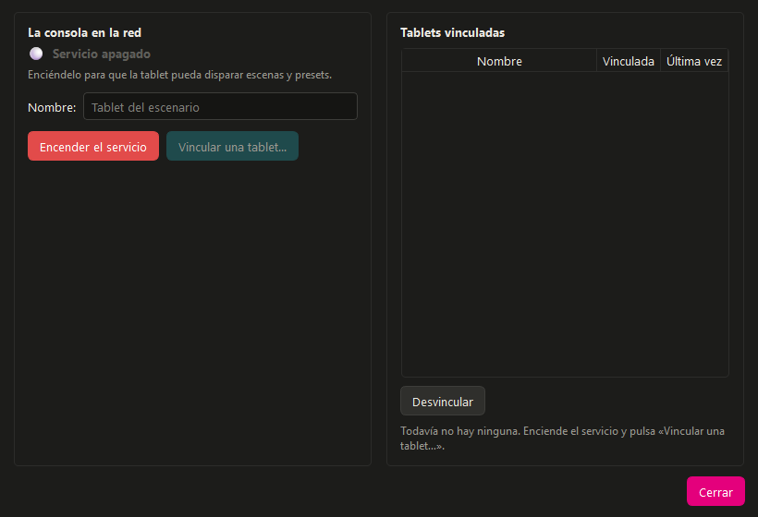
Task: Click the La consola en la red heading
Action: pos(85,33)
